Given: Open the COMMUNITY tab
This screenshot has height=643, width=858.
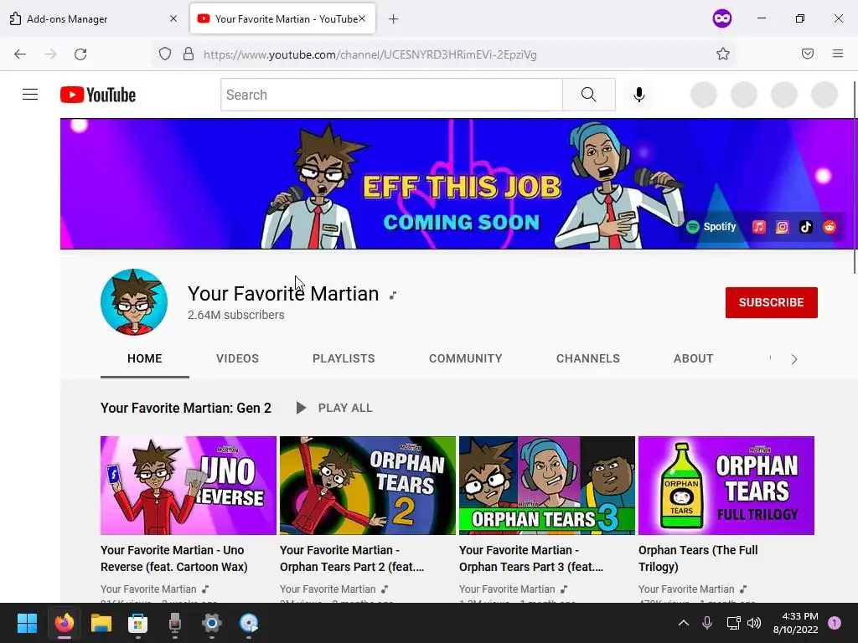Looking at the screenshot, I should click(x=466, y=358).
